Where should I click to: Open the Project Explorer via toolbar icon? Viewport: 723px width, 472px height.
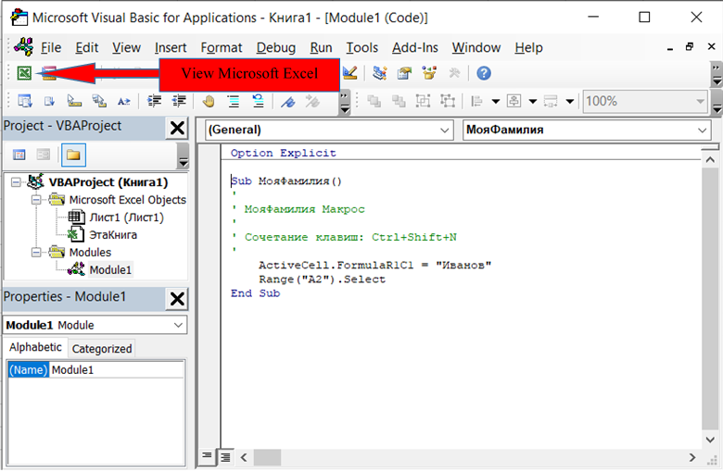tap(379, 73)
